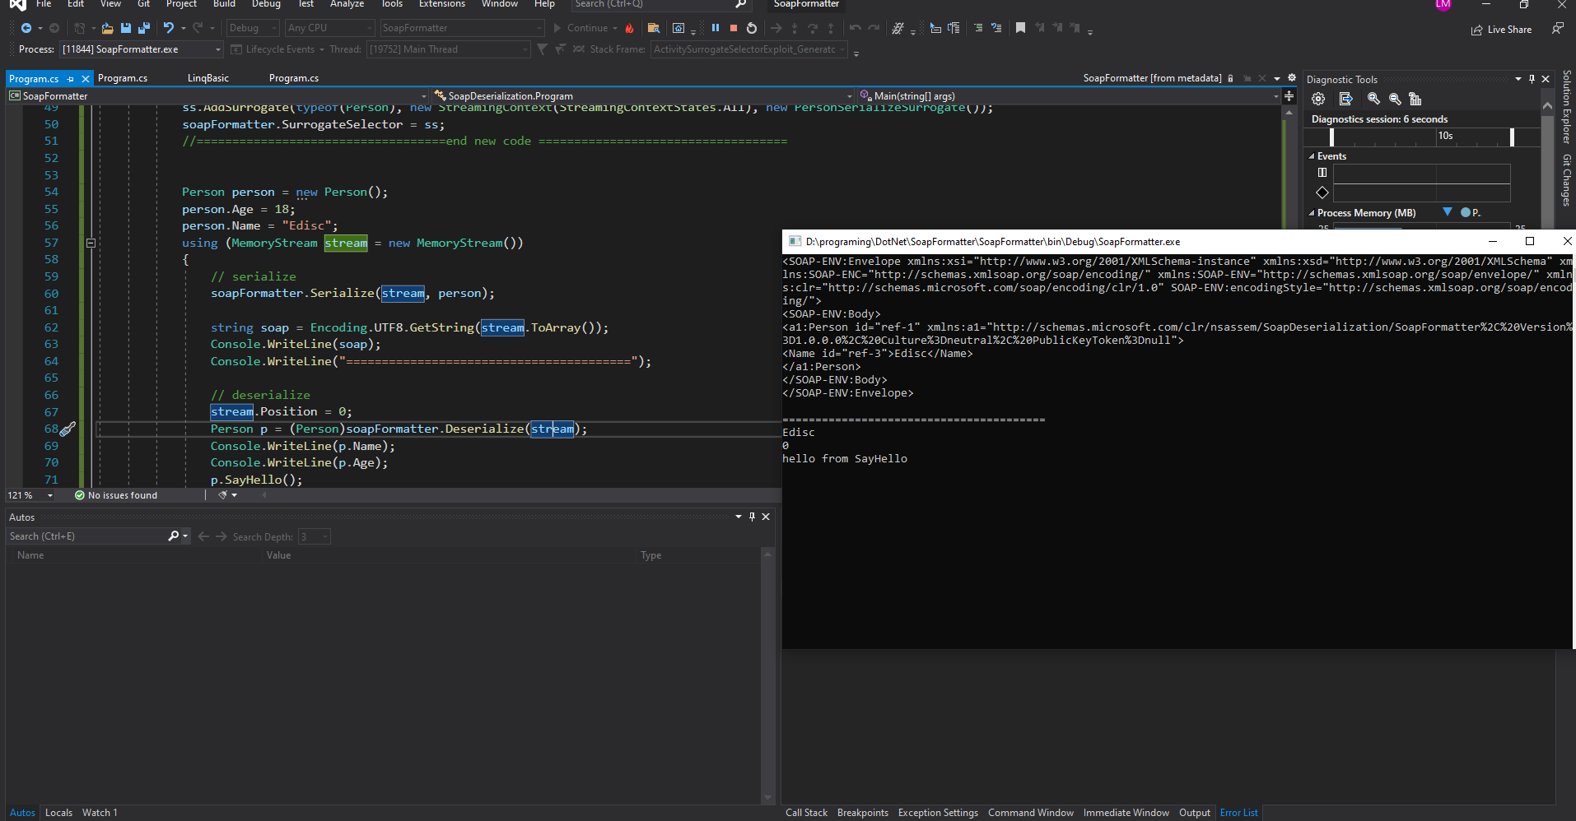Toggle pin on Program.cs active tab
The image size is (1576, 821).
click(x=71, y=79)
